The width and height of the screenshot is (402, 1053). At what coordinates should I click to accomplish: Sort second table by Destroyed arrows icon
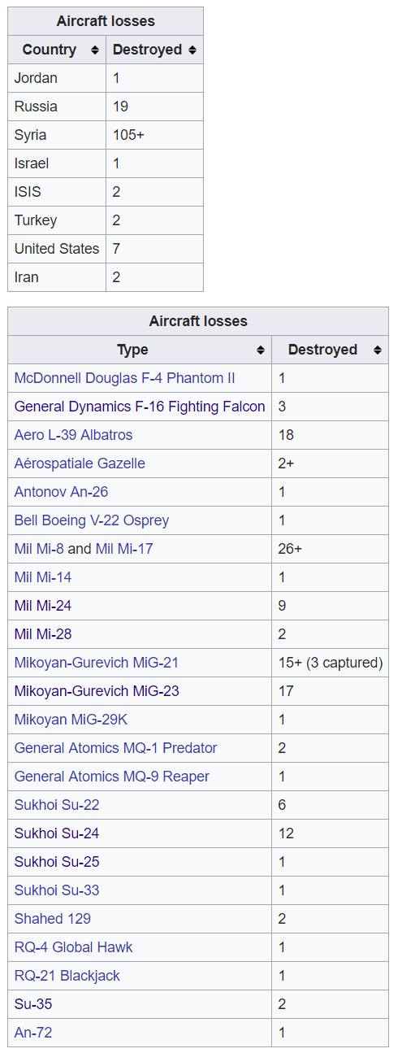point(378,350)
